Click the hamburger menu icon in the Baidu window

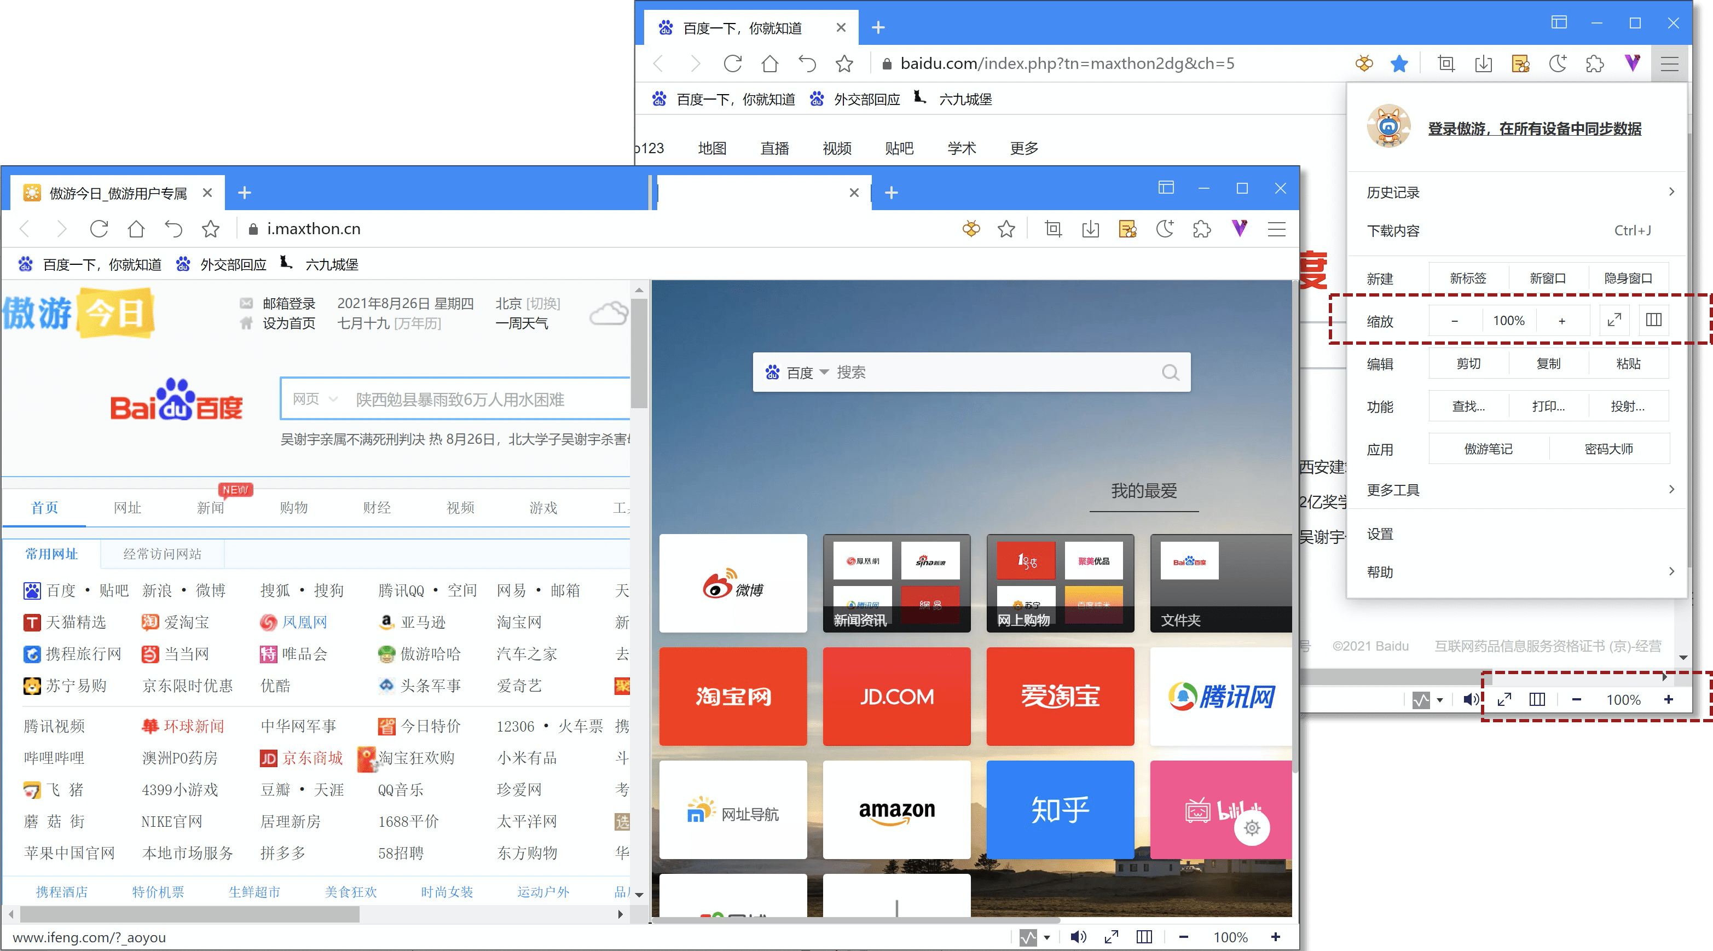[1669, 64]
